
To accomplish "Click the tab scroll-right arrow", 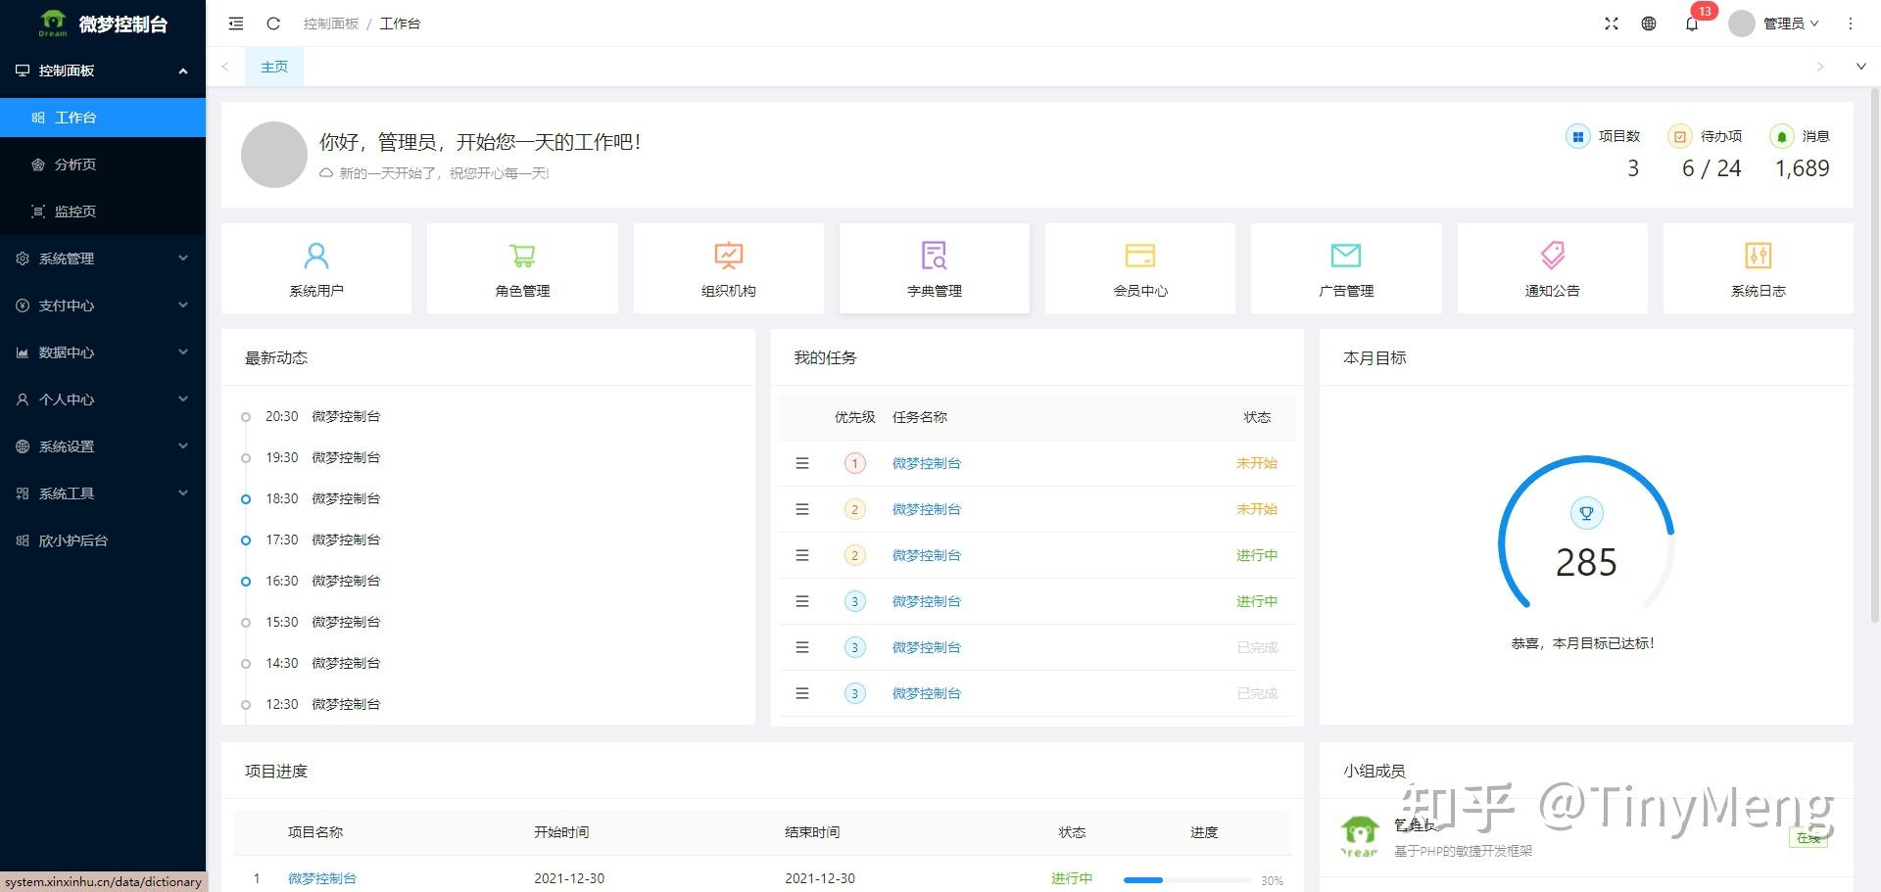I will 1820,67.
